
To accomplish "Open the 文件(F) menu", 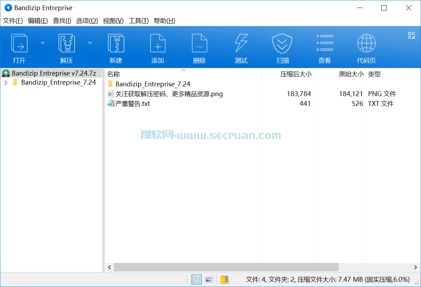I will click(x=13, y=21).
